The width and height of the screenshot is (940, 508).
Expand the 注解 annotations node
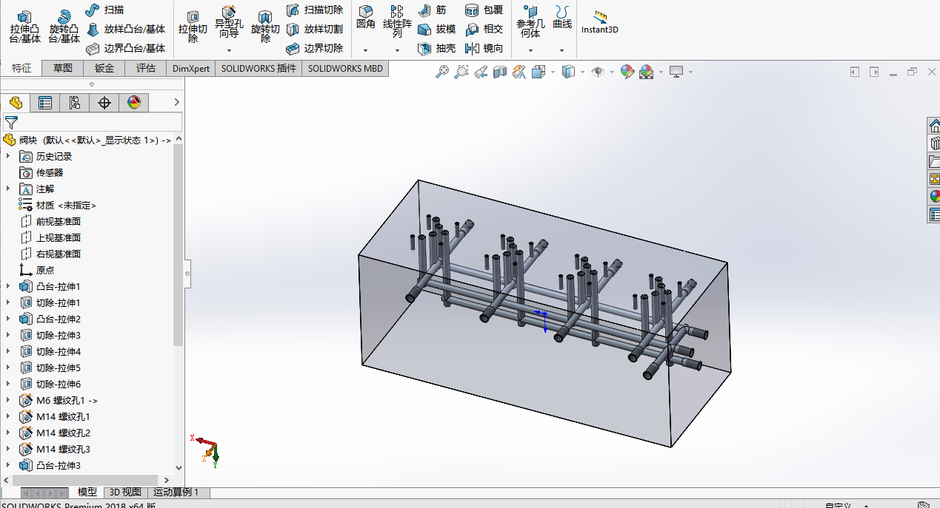[9, 189]
